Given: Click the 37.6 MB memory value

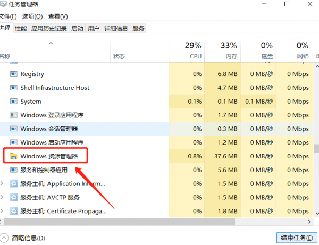Looking at the screenshot, I should (226, 156).
